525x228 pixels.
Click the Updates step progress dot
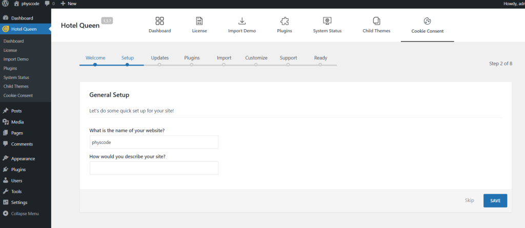(159, 65)
